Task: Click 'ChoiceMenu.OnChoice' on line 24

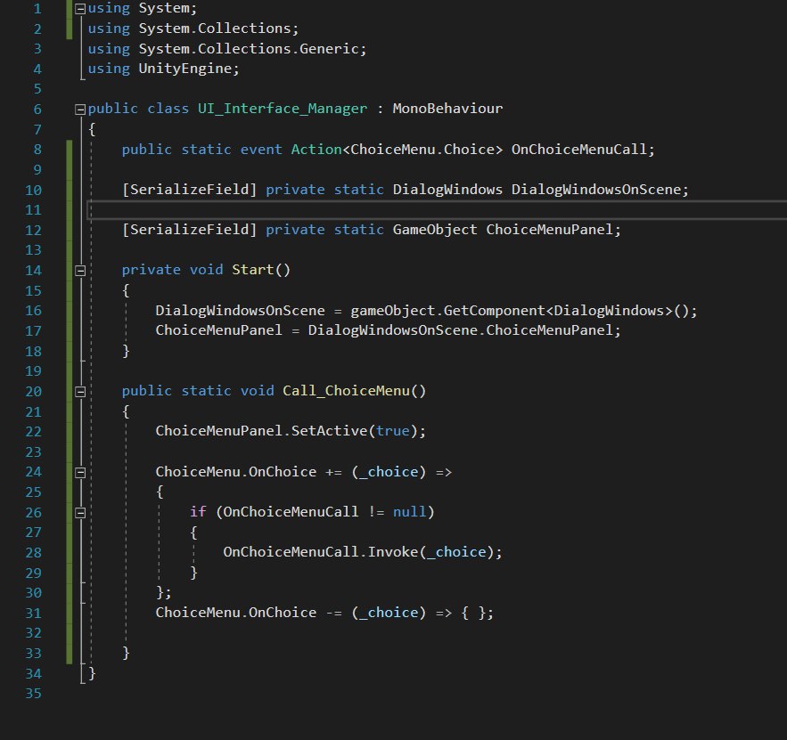Action: point(236,472)
